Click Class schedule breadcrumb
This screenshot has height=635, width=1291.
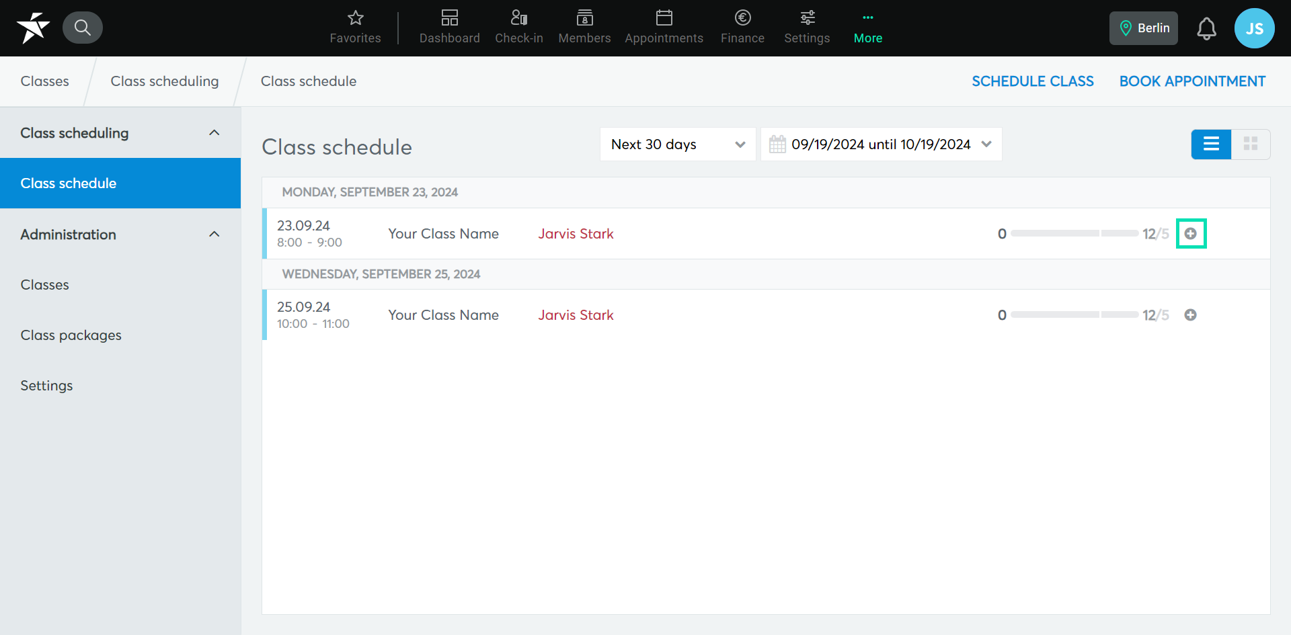click(x=308, y=81)
